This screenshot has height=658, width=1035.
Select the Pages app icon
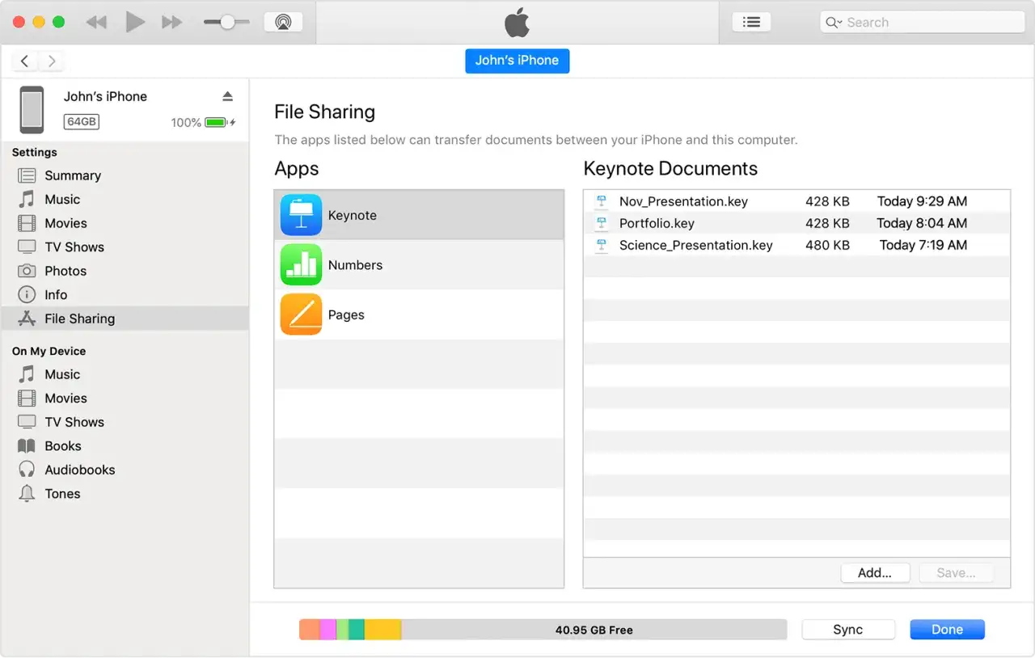(301, 314)
